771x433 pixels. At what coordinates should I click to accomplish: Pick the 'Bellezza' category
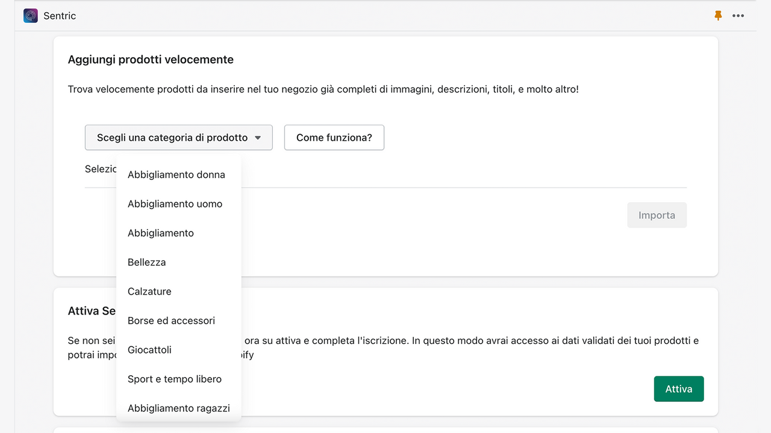pos(179,262)
